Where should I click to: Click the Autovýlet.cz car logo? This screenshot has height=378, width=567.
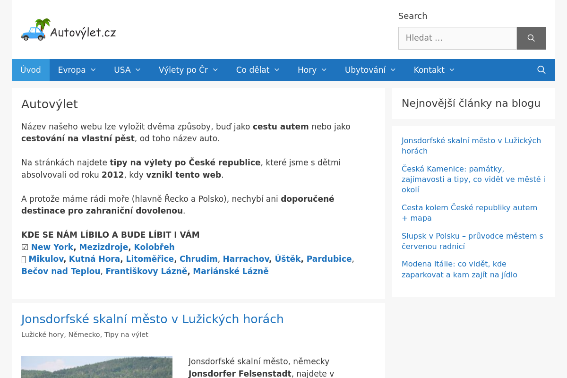point(69,30)
